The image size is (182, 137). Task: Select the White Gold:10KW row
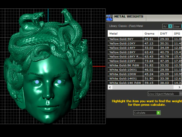(145, 74)
